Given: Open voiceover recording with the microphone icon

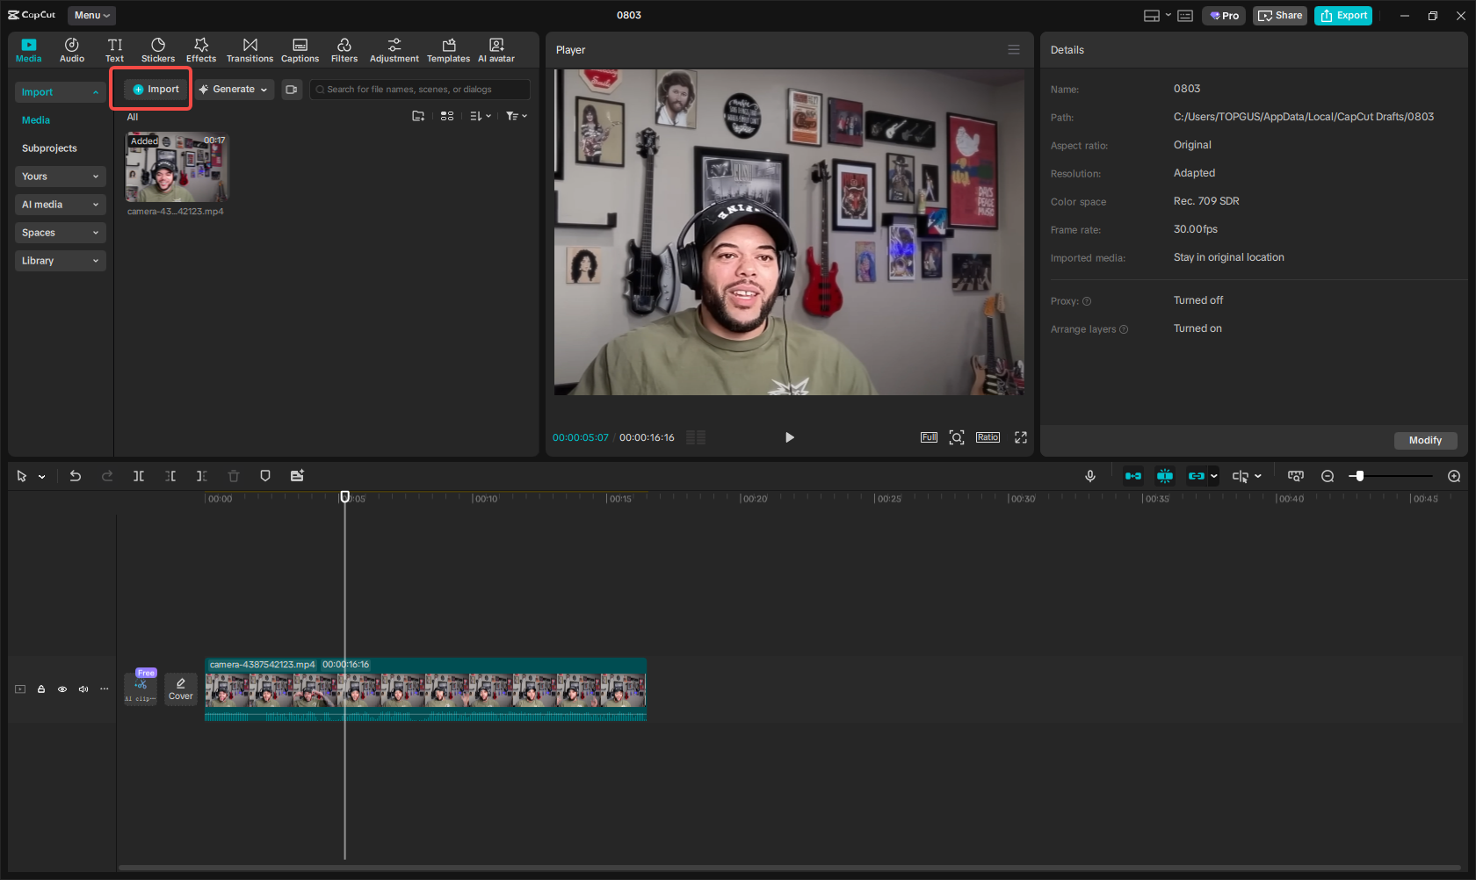Looking at the screenshot, I should 1089,475.
